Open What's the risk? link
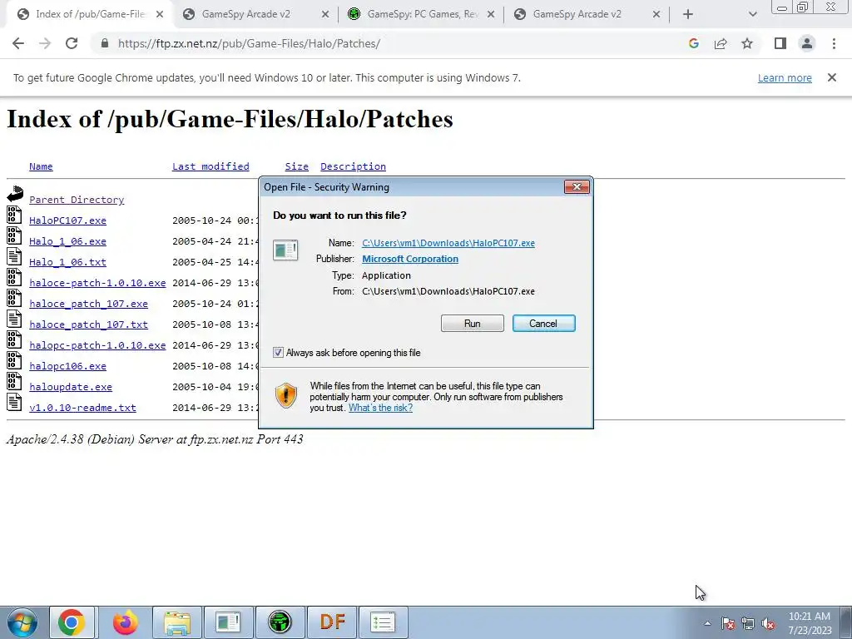 (x=380, y=408)
